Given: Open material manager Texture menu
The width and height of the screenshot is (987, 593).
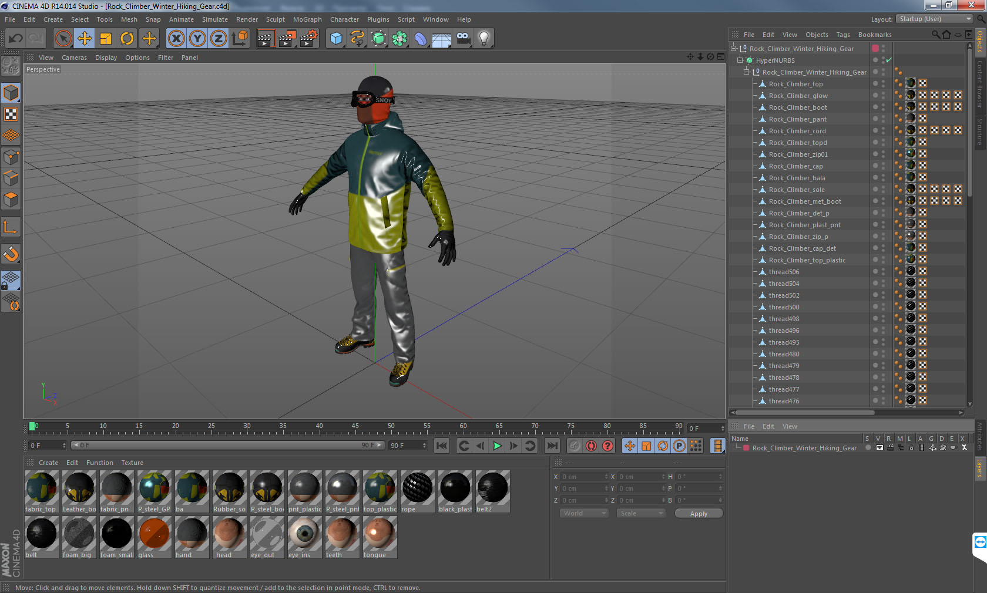Looking at the screenshot, I should 132,463.
